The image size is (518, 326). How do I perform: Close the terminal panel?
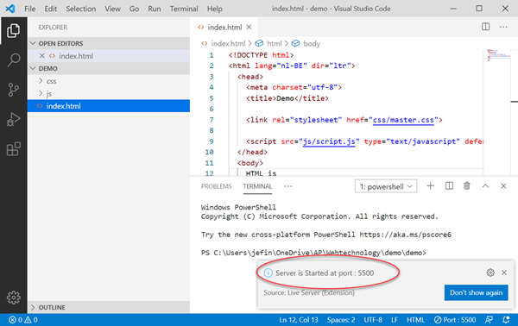click(503, 186)
